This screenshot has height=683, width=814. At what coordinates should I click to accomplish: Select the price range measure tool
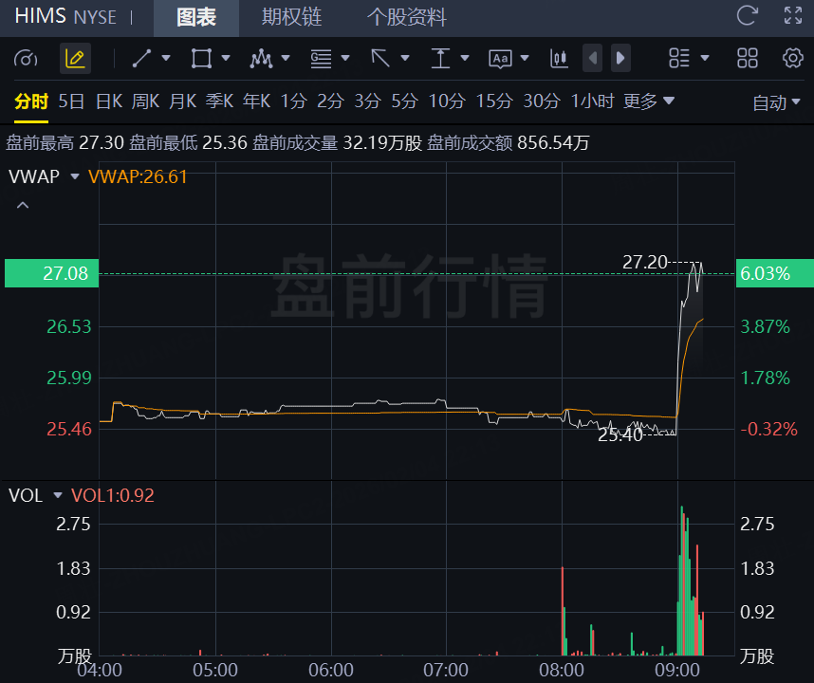[x=440, y=58]
